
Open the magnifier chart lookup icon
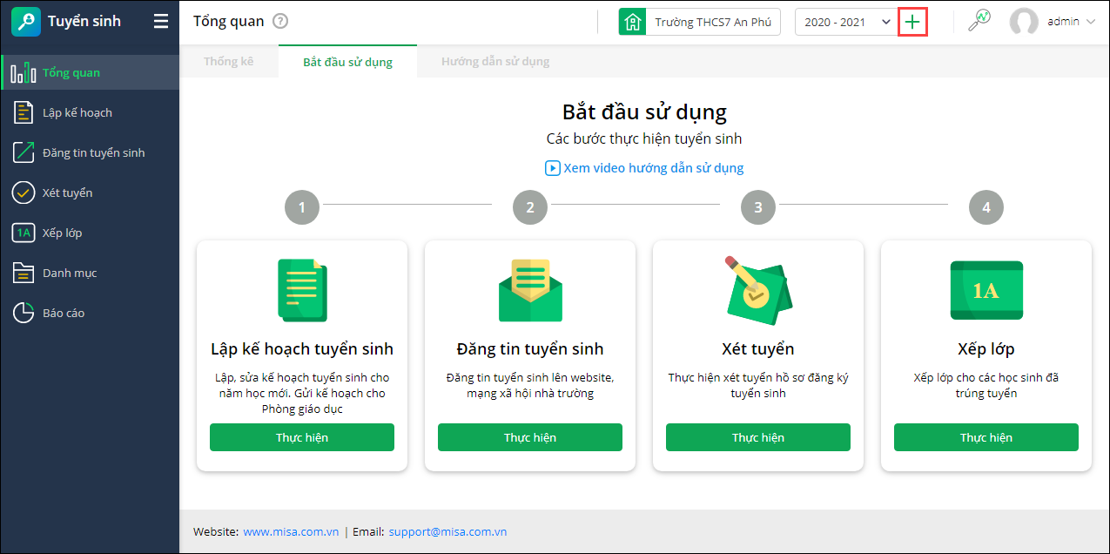pos(979,22)
